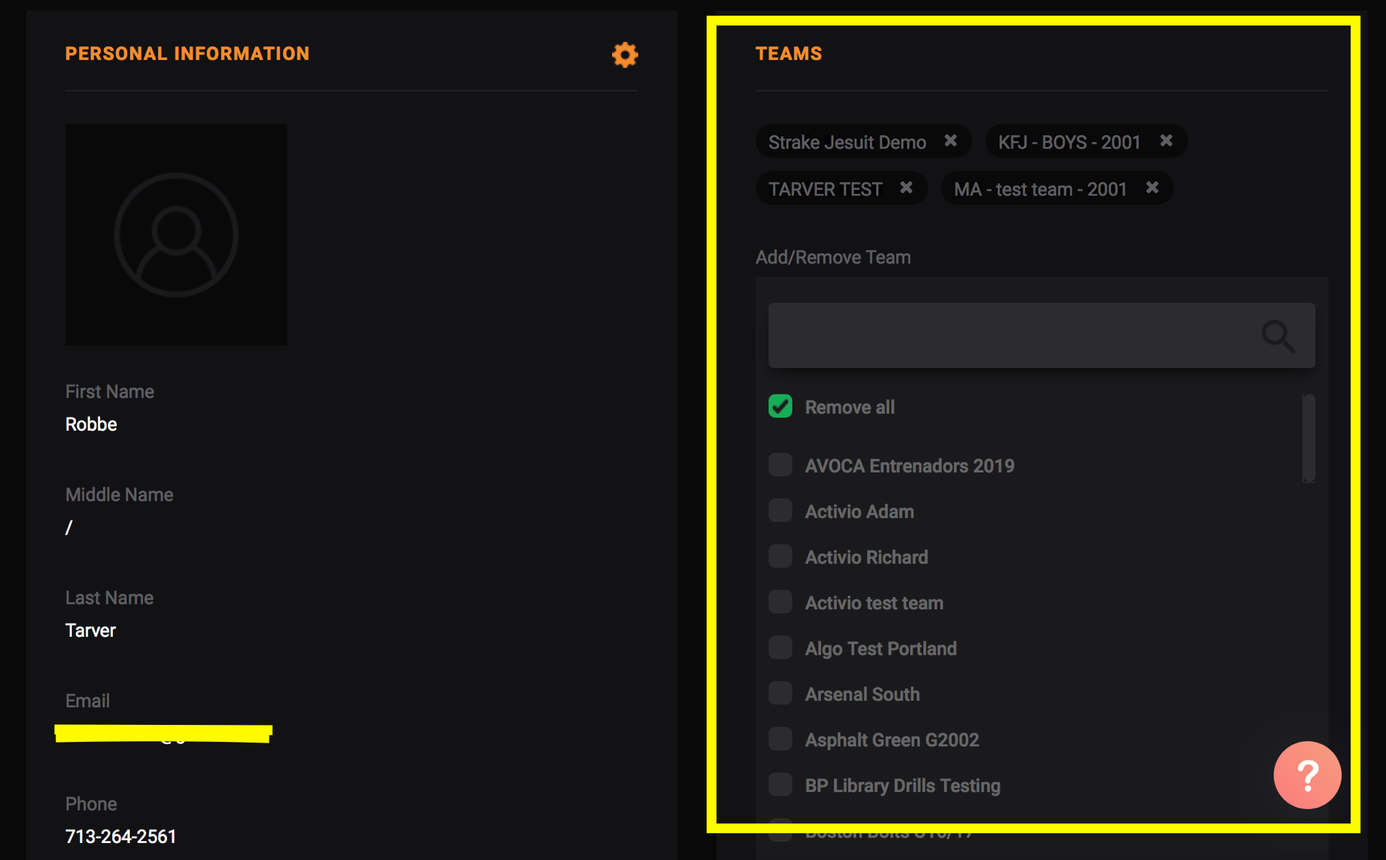Tick Algo Test Portland checkbox
1386x860 pixels.
(x=780, y=647)
